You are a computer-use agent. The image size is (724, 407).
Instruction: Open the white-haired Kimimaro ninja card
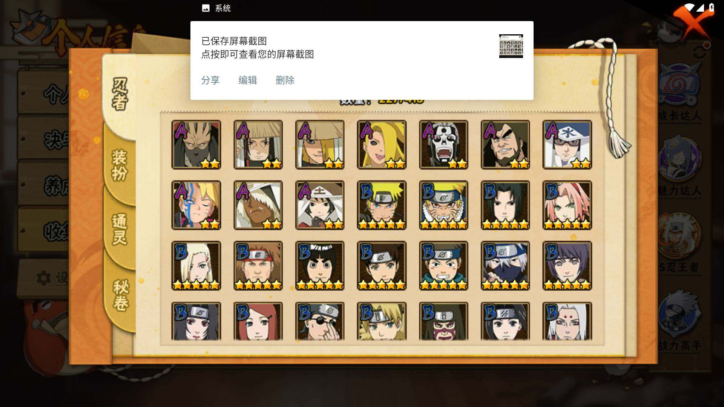[x=567, y=321]
